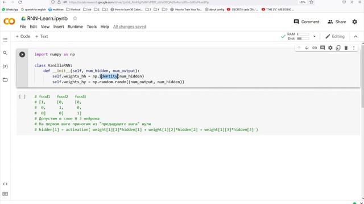Click the Disk usage bar
This screenshot has width=364, height=204.
[x=303, y=39]
